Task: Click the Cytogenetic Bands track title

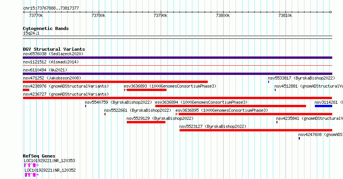Action: pyautogui.click(x=46, y=28)
